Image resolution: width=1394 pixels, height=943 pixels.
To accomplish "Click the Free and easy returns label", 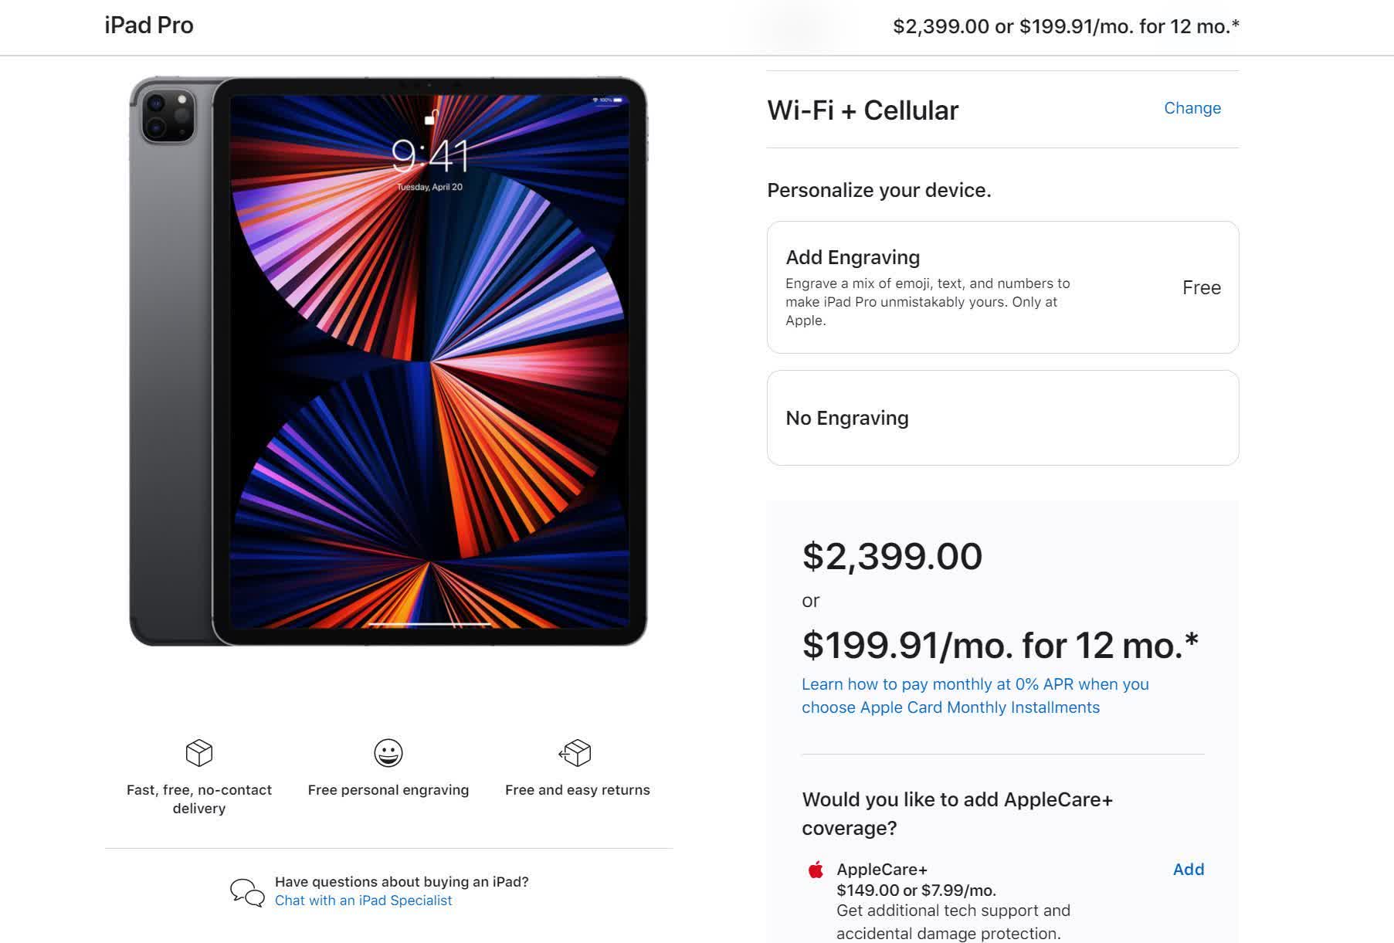I will [x=578, y=790].
